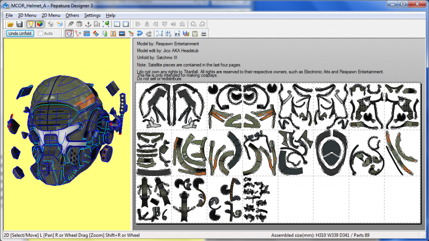Open the Help menu
429x241 pixels.
click(111, 15)
